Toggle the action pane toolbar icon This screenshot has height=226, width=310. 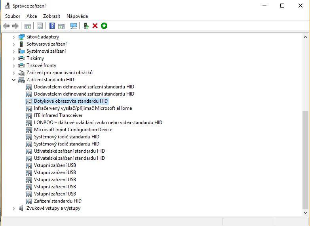tap(61, 26)
